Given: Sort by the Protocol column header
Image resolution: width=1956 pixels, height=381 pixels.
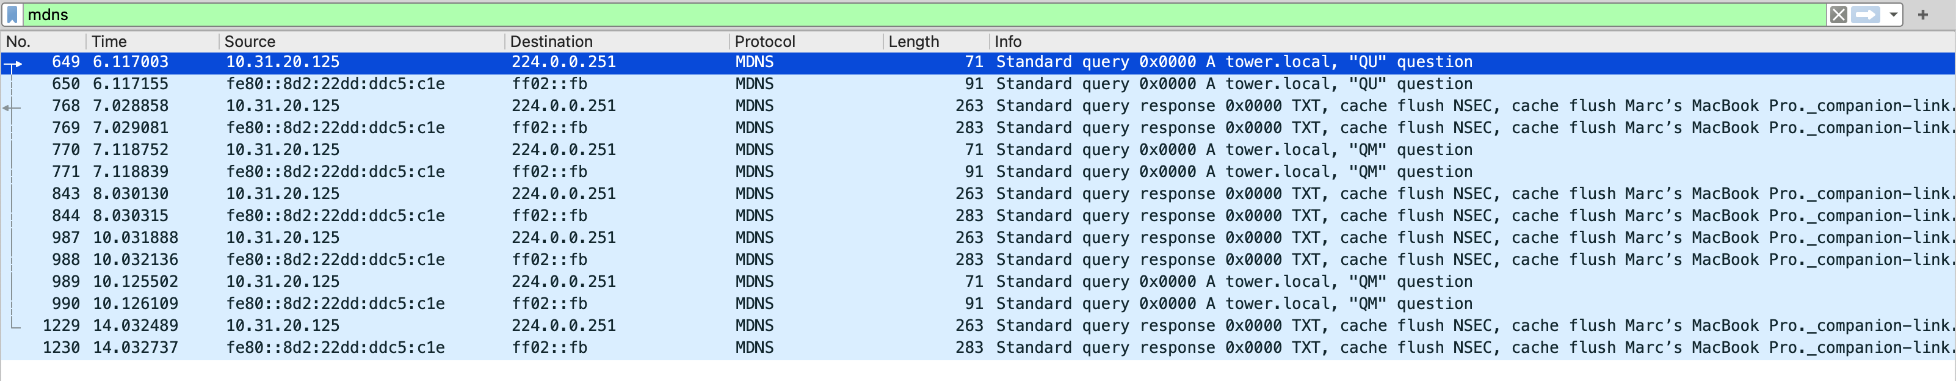Looking at the screenshot, I should coord(806,42).
